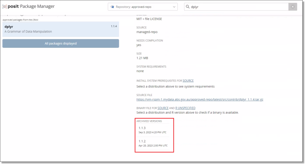Open the Repository: approved-repo dropdown
Image resolution: width=305 pixels, height=164 pixels.
[x=143, y=7]
